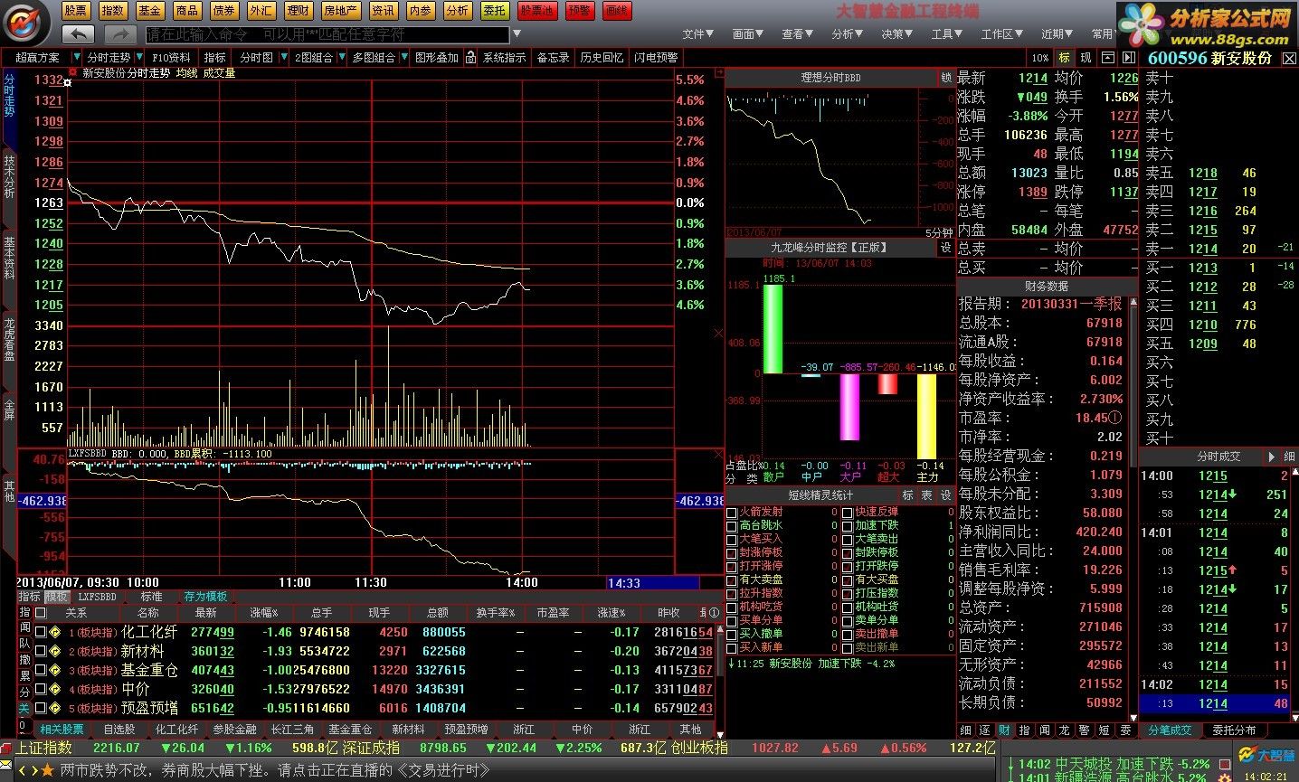
Task: Select the LXFSBBD indicator tab
Action: coord(97,597)
